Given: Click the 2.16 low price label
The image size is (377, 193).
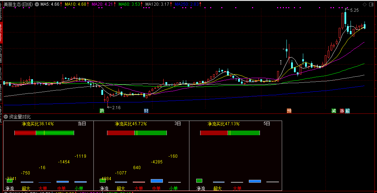Looking at the screenshot, I should click(x=116, y=107).
